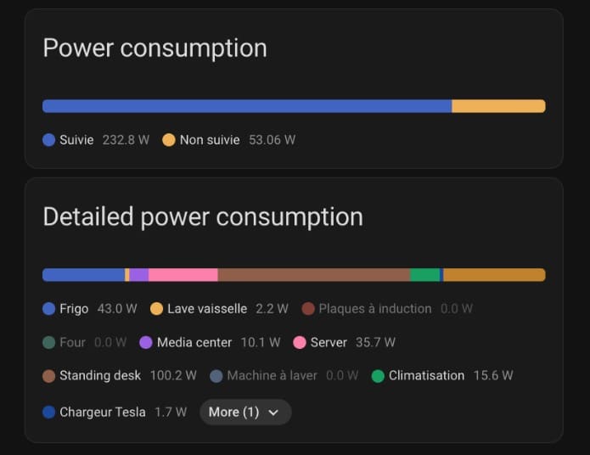Click the pink Server bar segment

(x=183, y=275)
